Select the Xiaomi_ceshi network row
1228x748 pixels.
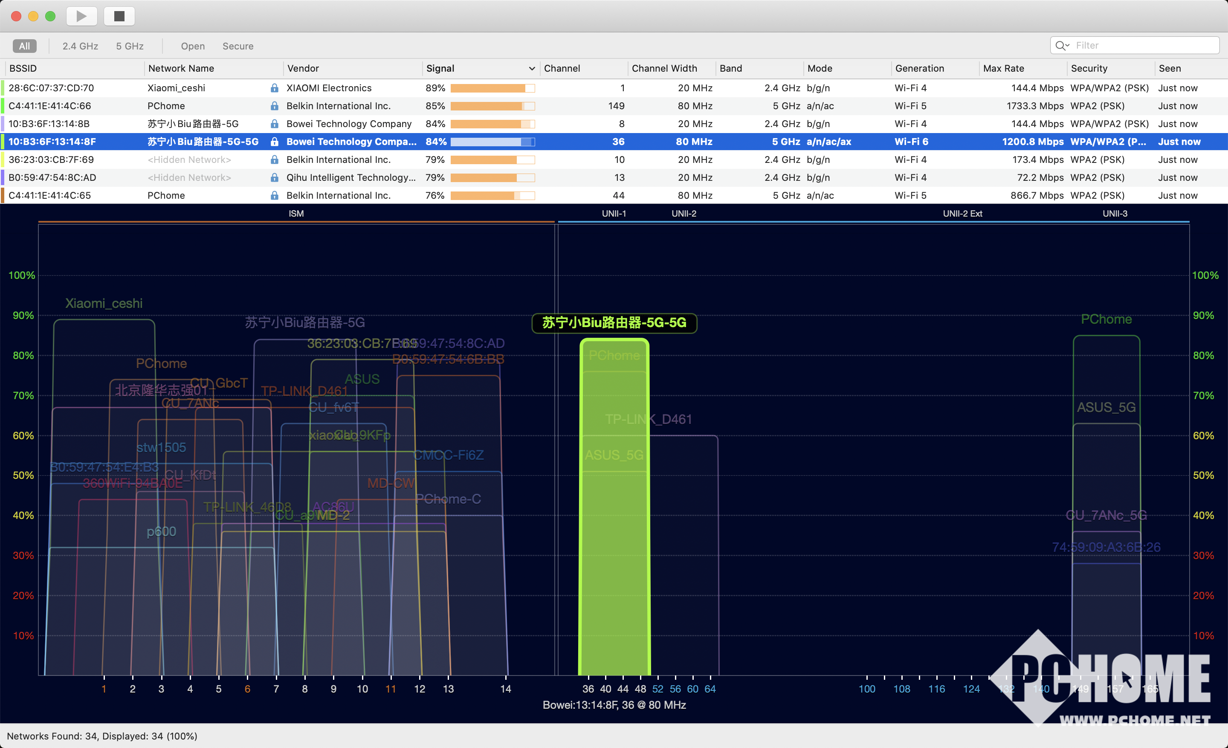coord(614,88)
